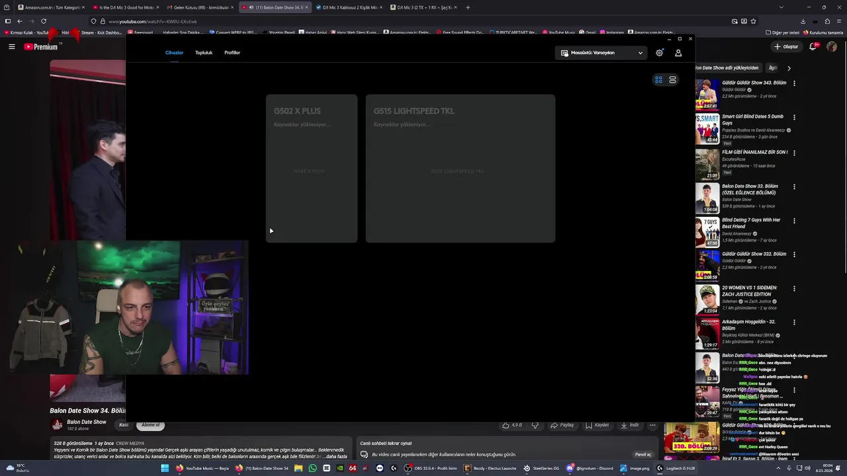Viewport: 847px width, 476px height.
Task: Open options for Güldür Güldür Show 343. Bölüm
Action: [794, 83]
